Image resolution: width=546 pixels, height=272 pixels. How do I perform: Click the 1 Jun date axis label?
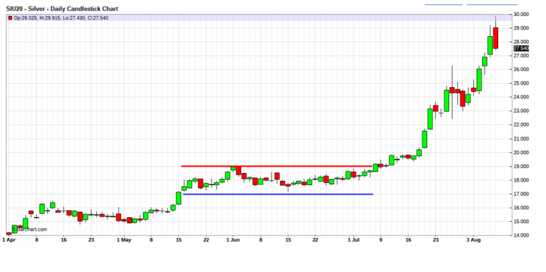pos(233,240)
